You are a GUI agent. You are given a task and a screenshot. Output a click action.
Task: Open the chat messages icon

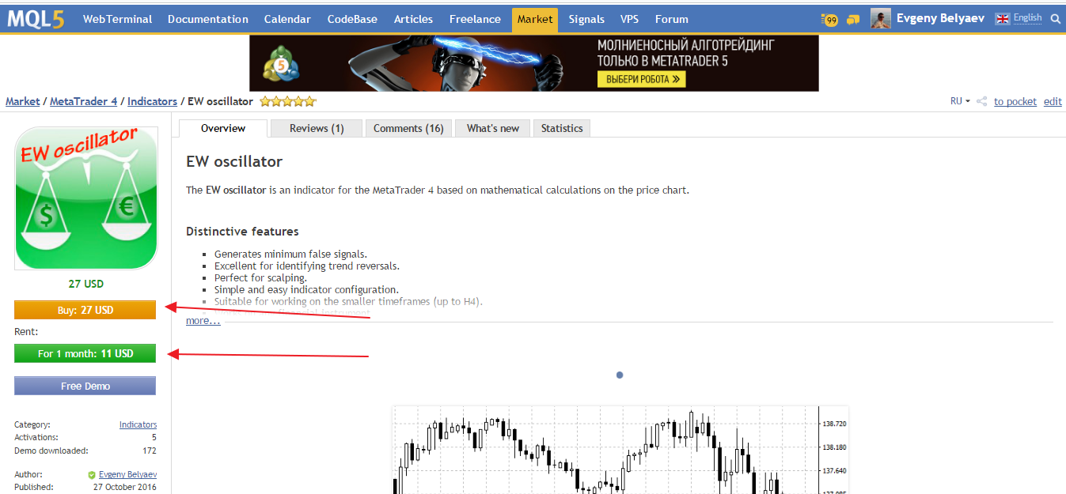853,20
